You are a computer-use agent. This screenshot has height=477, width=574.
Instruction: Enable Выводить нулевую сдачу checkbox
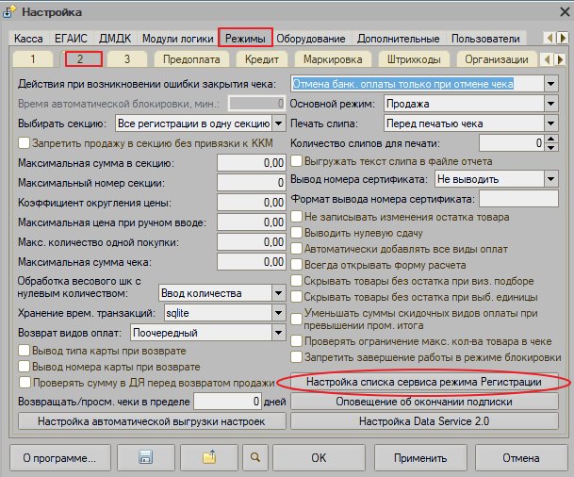point(297,233)
